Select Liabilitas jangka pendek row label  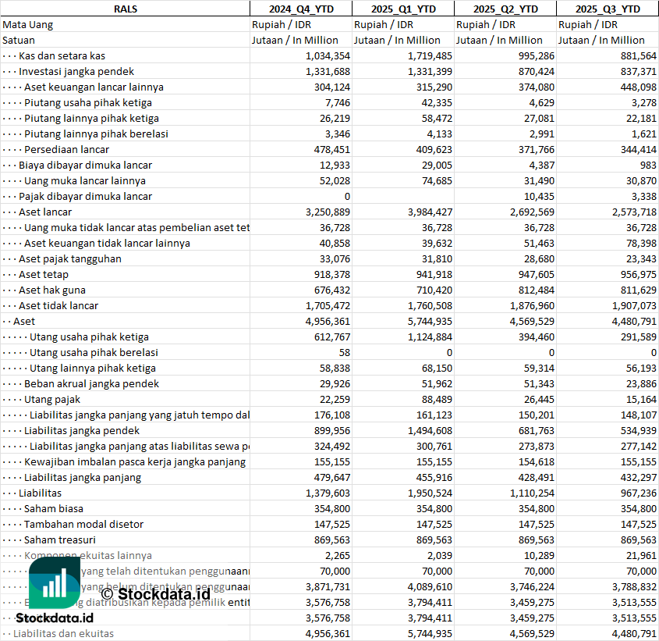click(x=82, y=429)
